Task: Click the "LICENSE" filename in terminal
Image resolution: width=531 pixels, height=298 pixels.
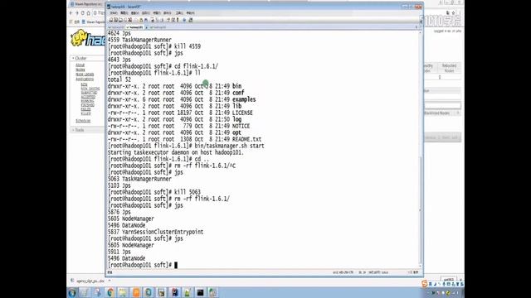Action: coord(242,113)
